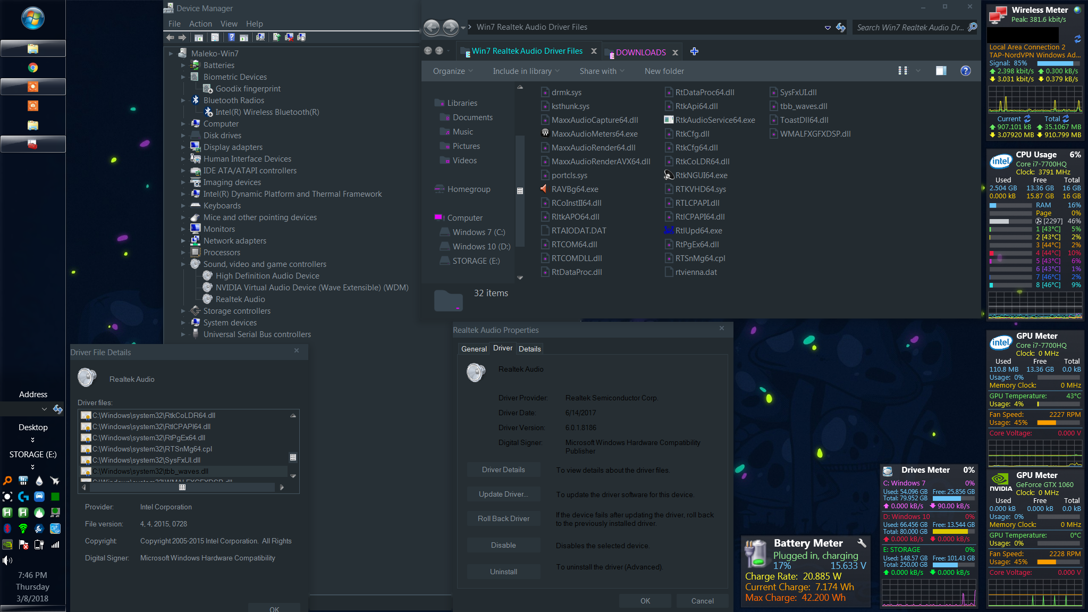
Task: Open the Action menu in Device Manager
Action: (x=200, y=24)
